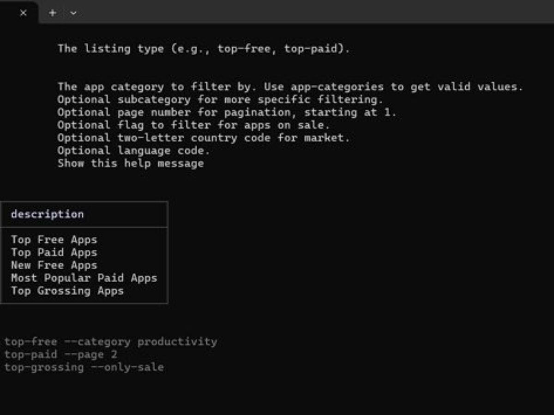Expand the new tab profile dropdown
The image size is (554, 415).
73,13
